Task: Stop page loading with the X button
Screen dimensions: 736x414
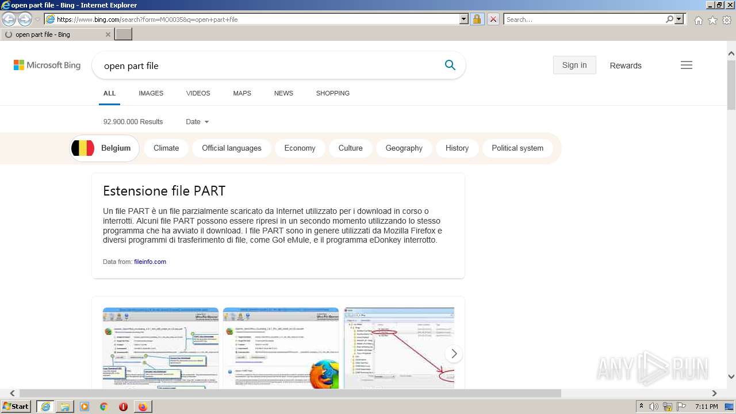Action: click(493, 19)
